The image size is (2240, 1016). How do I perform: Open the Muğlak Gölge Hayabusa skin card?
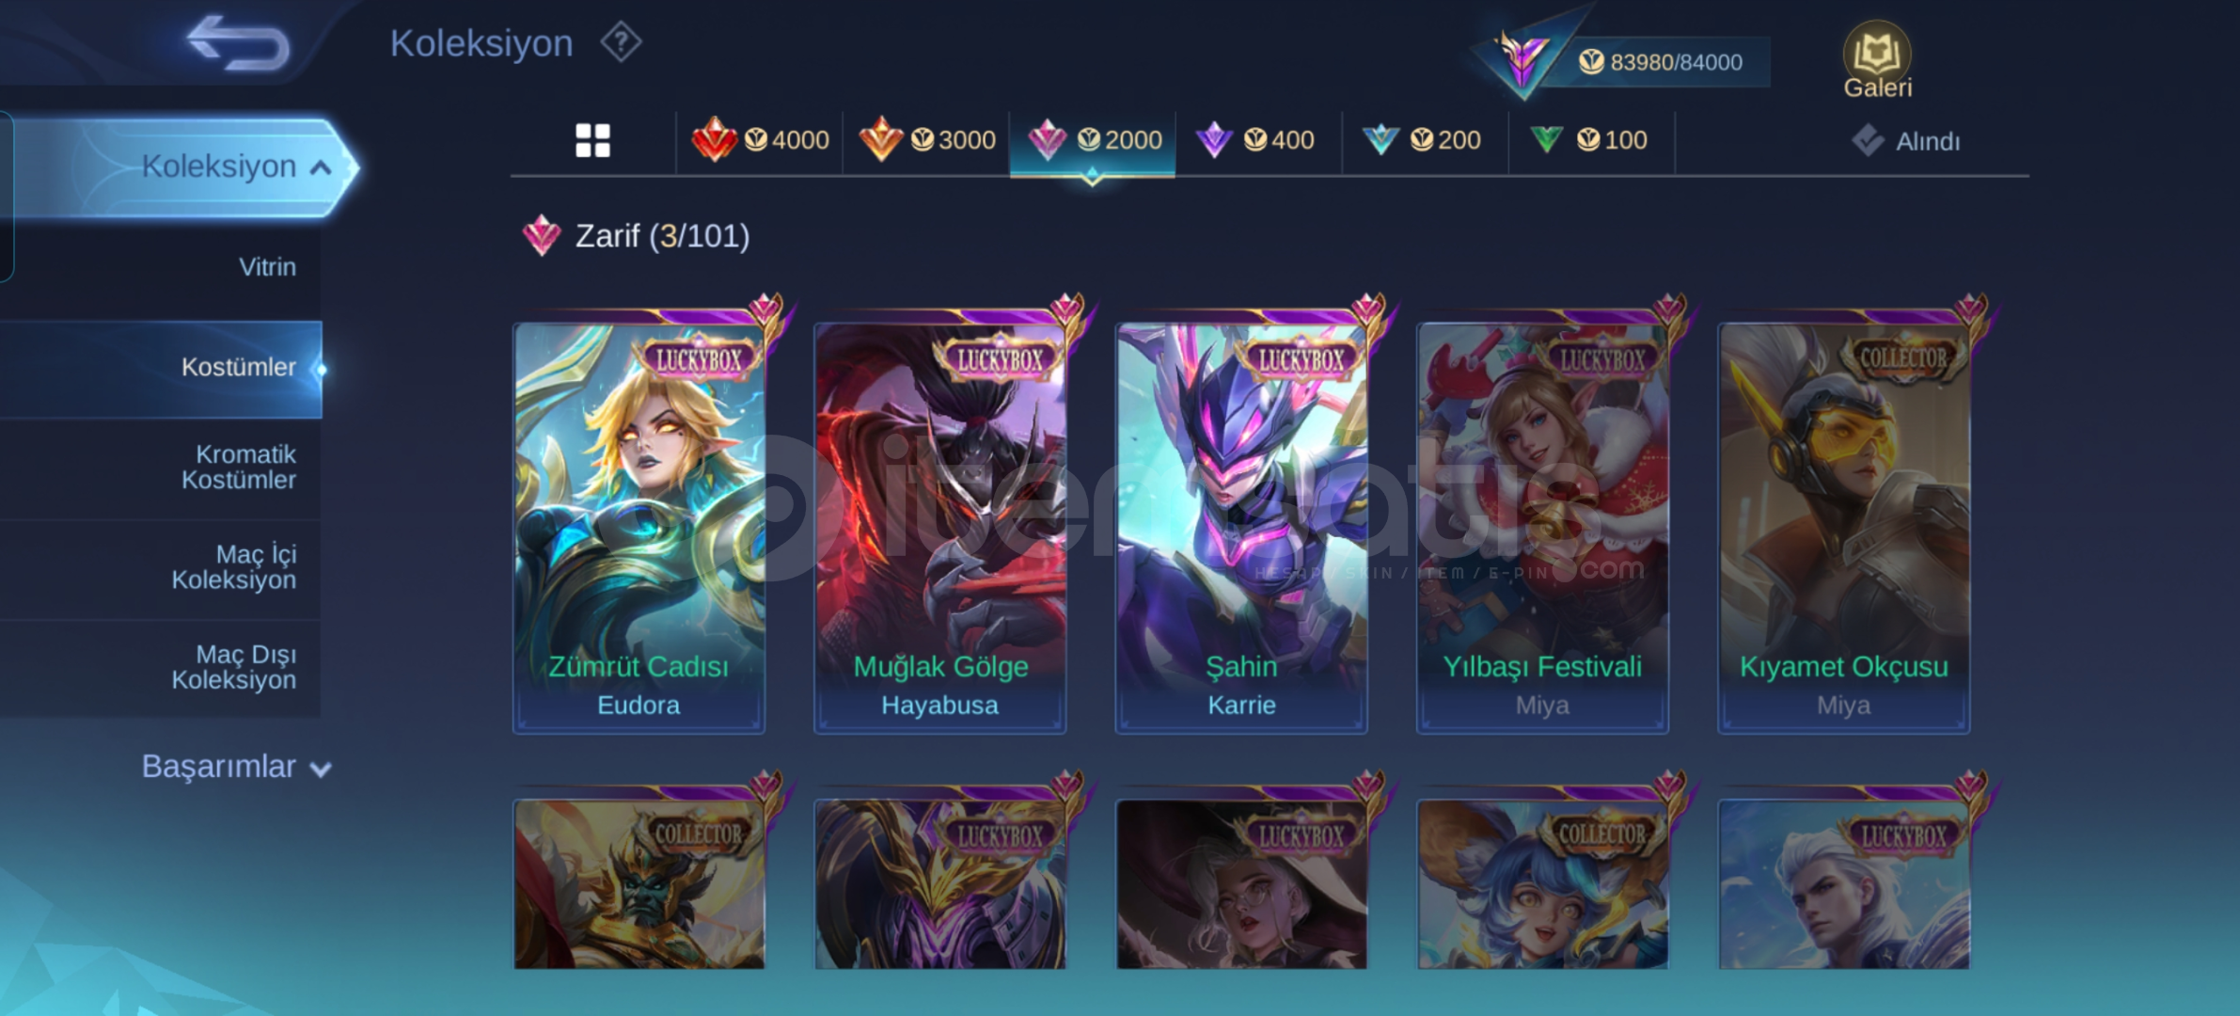[940, 527]
